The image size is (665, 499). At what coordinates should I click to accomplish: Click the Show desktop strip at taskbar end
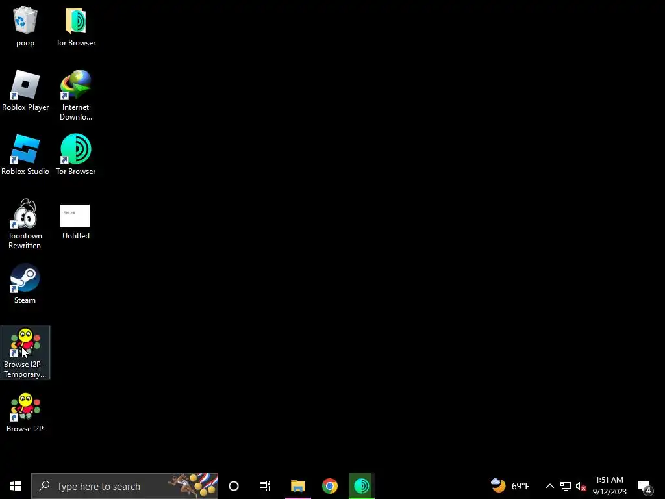(663, 486)
